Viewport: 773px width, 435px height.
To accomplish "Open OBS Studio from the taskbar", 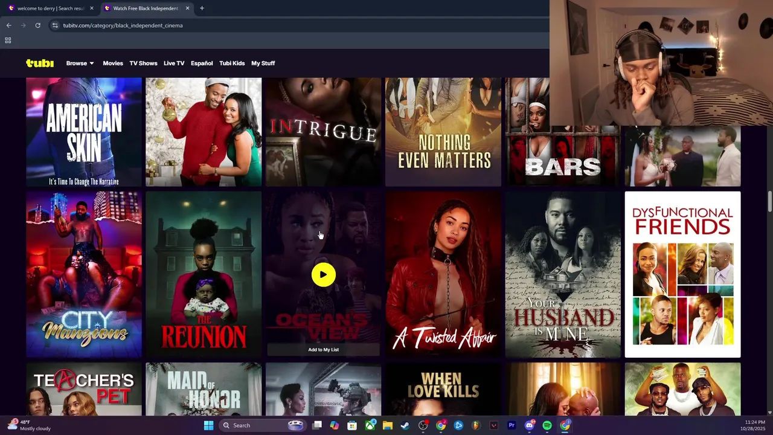I will click(423, 425).
